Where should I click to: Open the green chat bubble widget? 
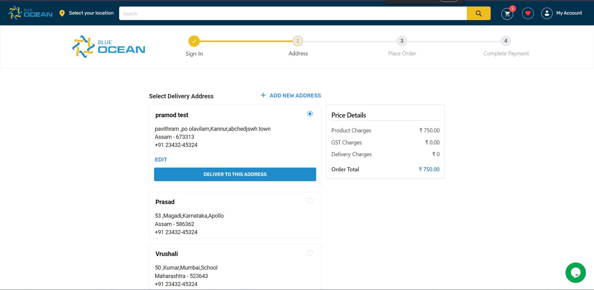pyautogui.click(x=575, y=273)
